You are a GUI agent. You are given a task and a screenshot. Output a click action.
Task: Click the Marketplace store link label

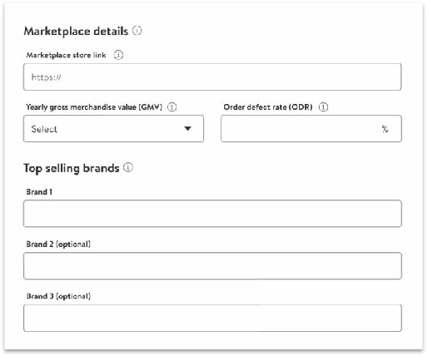click(x=66, y=55)
